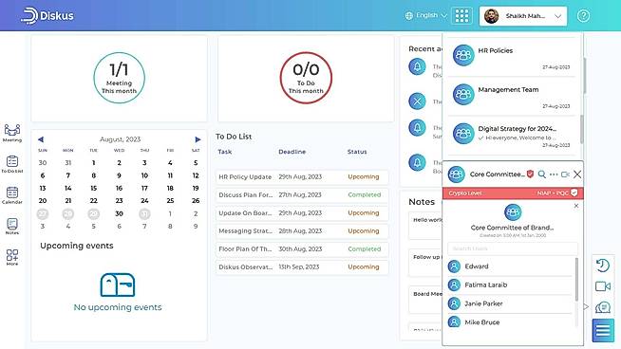Select August 1 in the calendar

93,162
